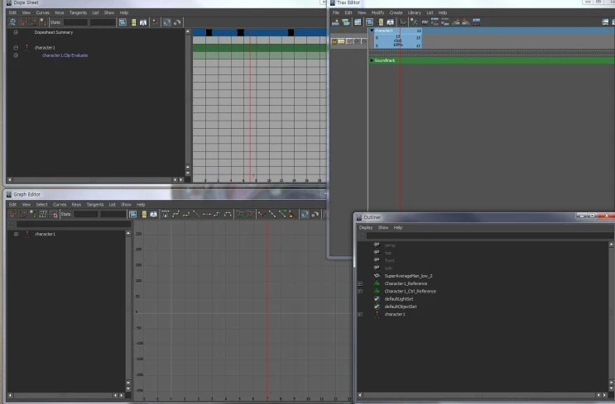
Task: Click Frame Timeline Range icon in Trax Editor
Action: point(381,22)
